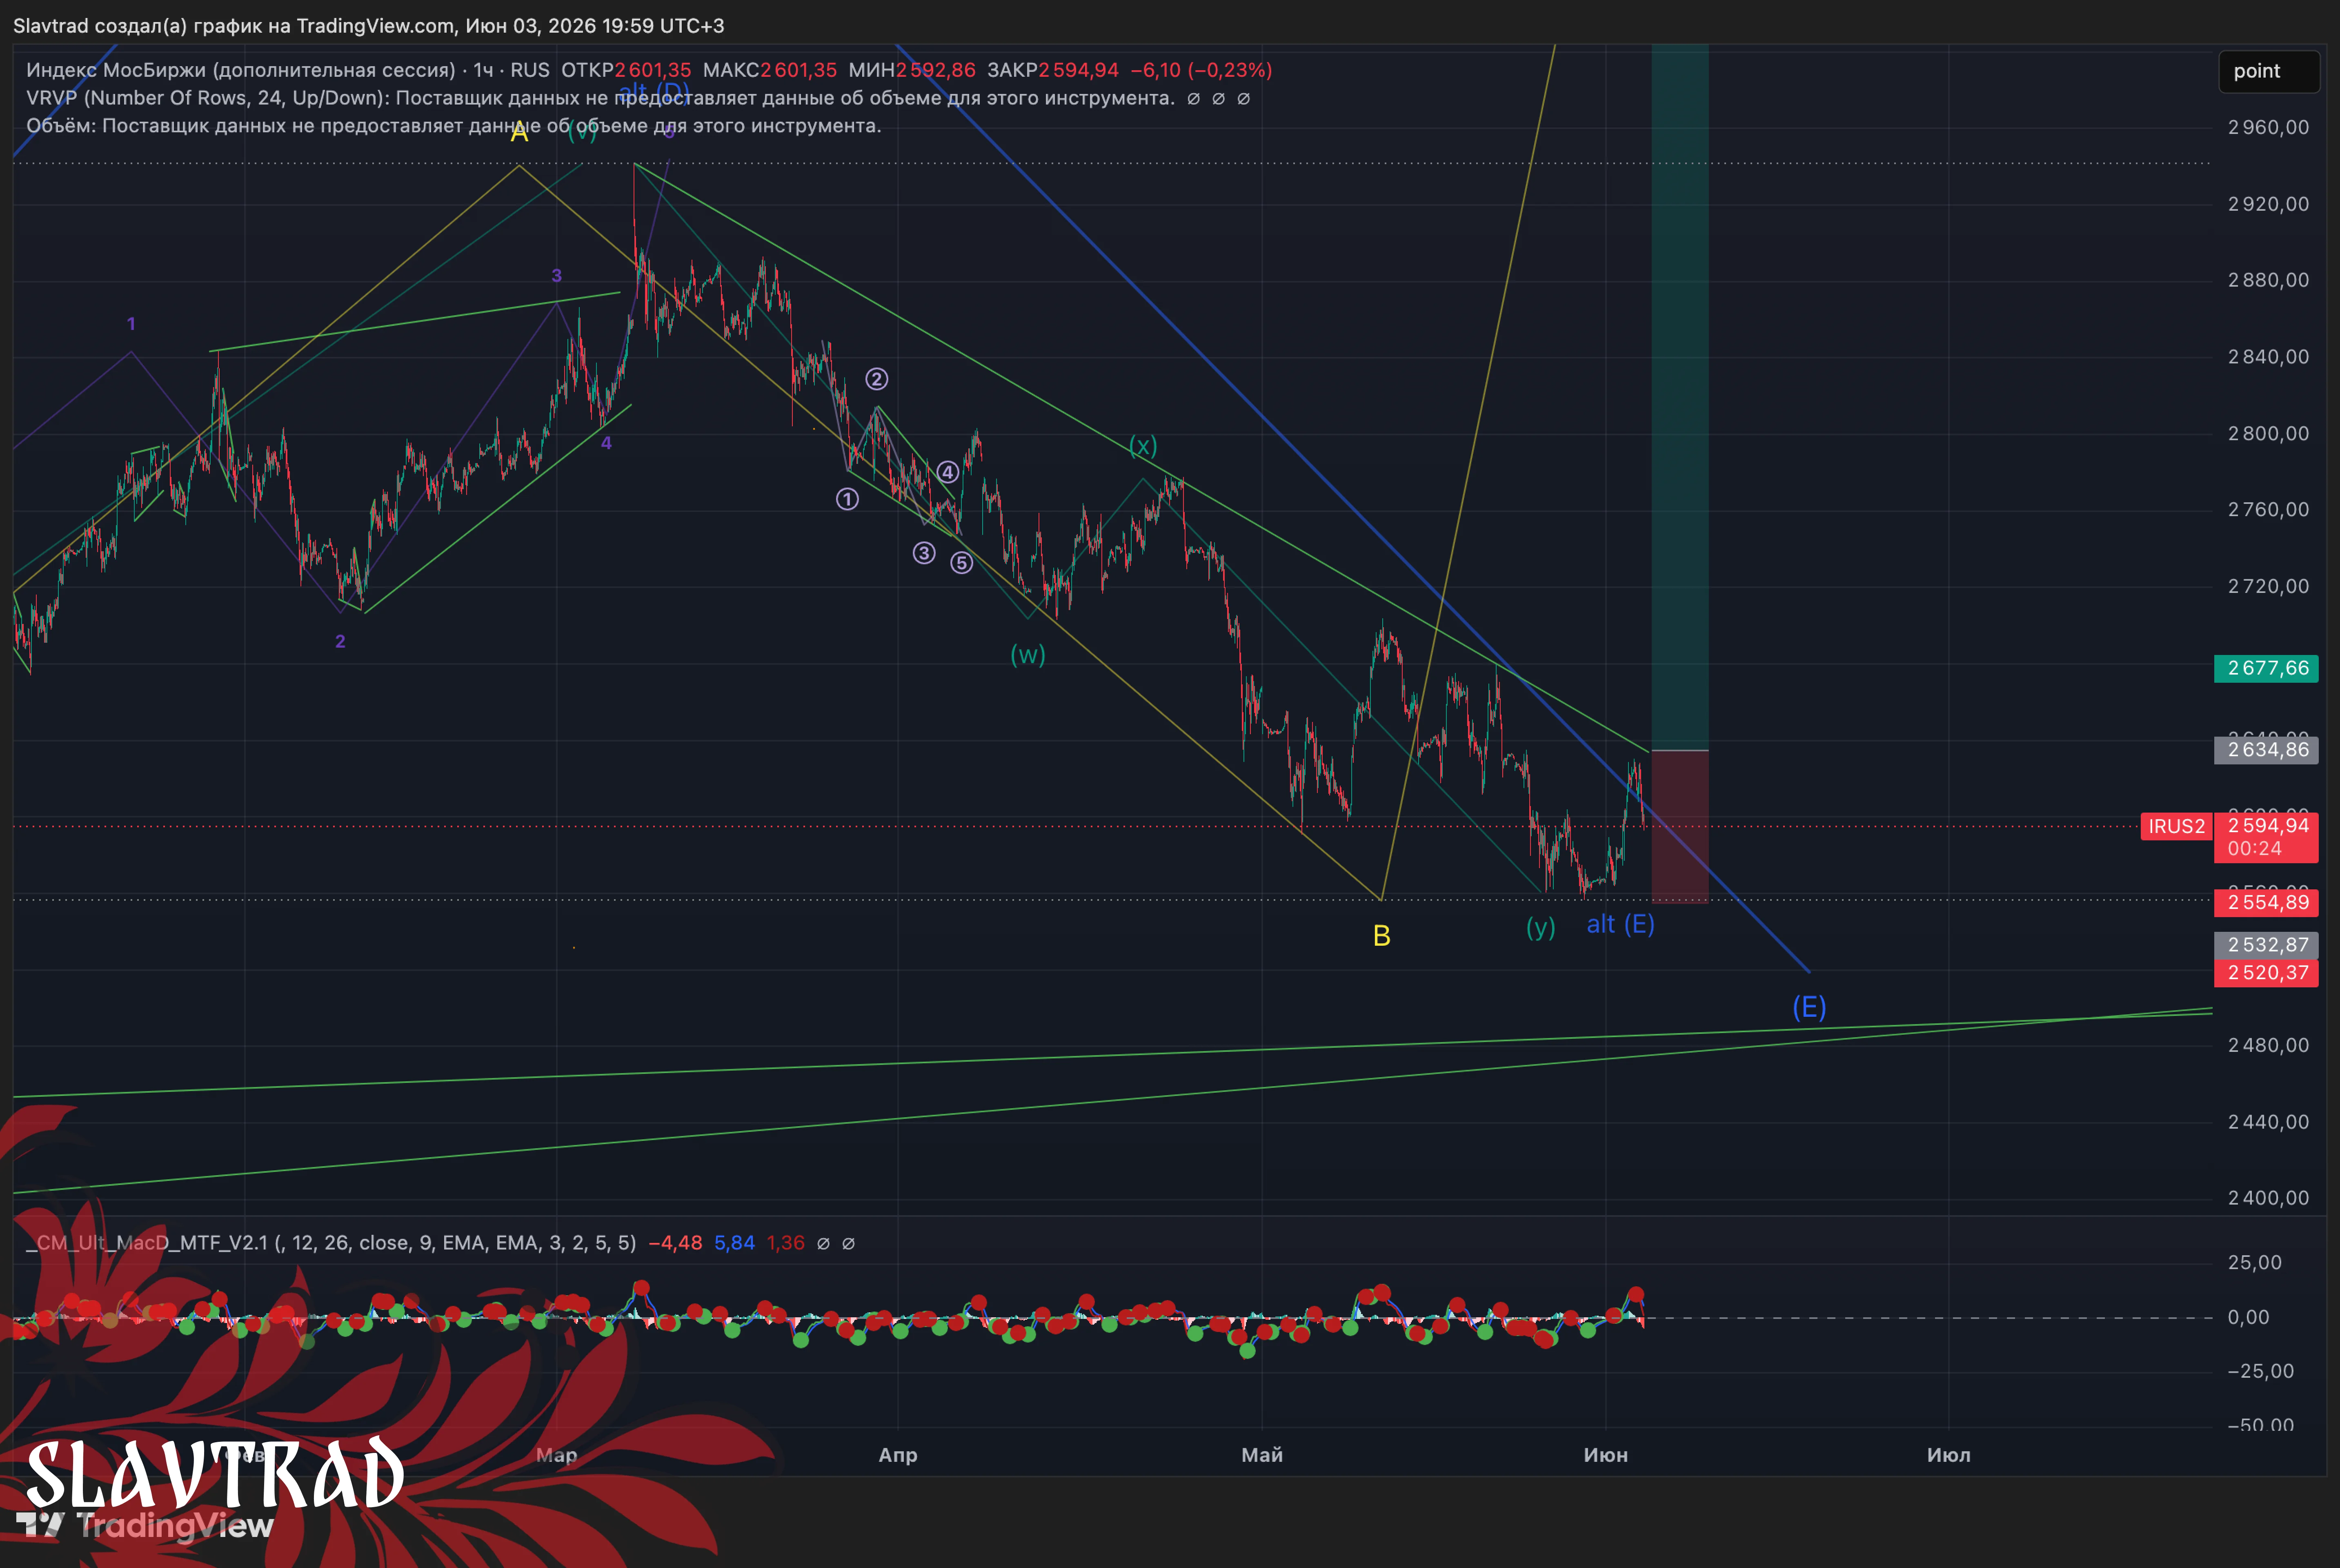Select the purple wave label "1"

click(x=131, y=324)
